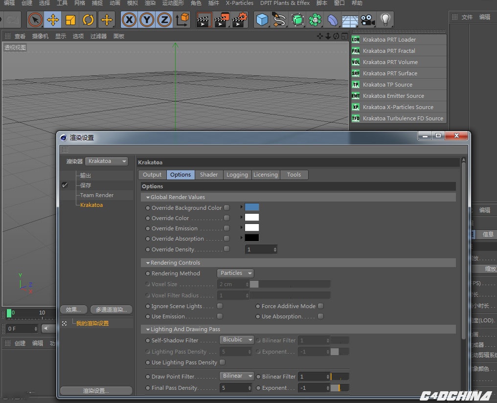Enable Override Absorption checkbox

point(226,238)
